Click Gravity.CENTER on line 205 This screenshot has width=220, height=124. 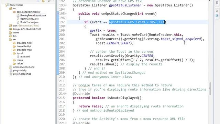(140, 56)
